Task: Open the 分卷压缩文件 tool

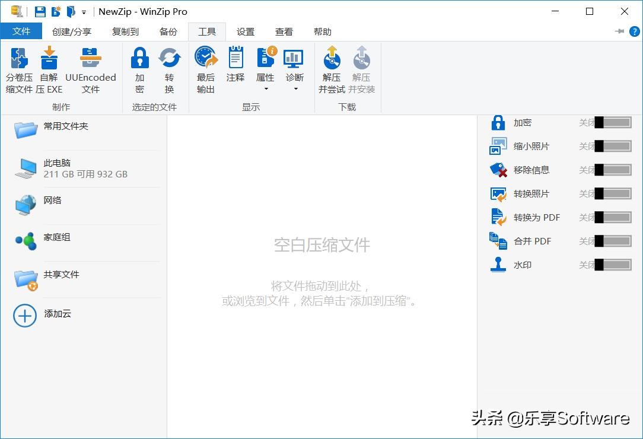Action: (x=19, y=68)
